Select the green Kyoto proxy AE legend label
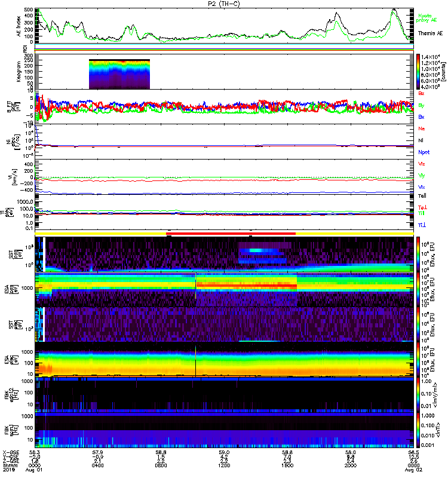This screenshot has width=448, height=478. [x=426, y=18]
